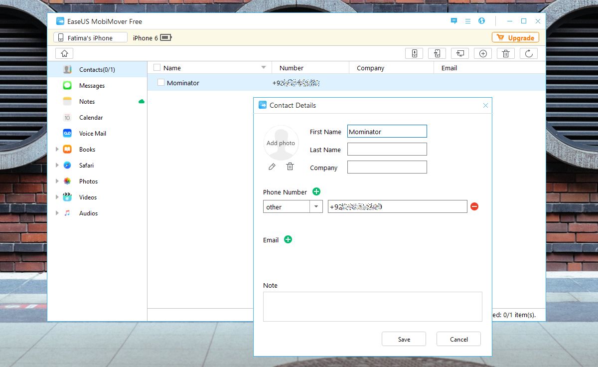Add a new contact with the circled plus icon

coord(483,53)
